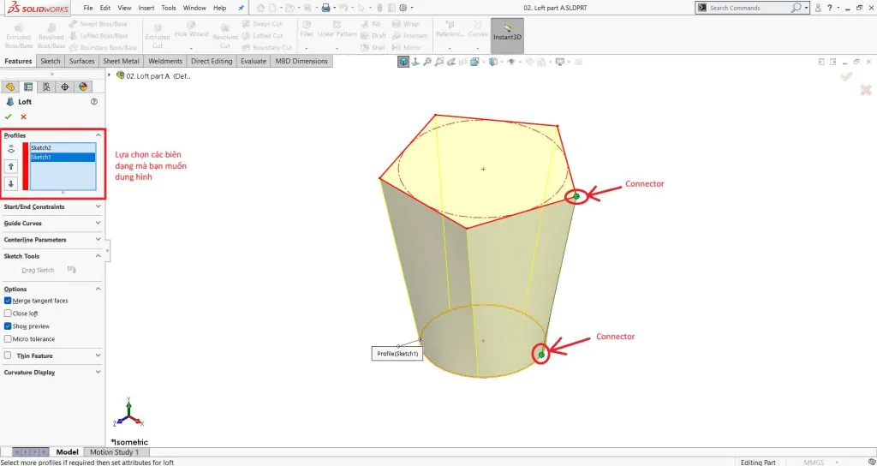Expand the Curvature Display section

tap(98, 372)
